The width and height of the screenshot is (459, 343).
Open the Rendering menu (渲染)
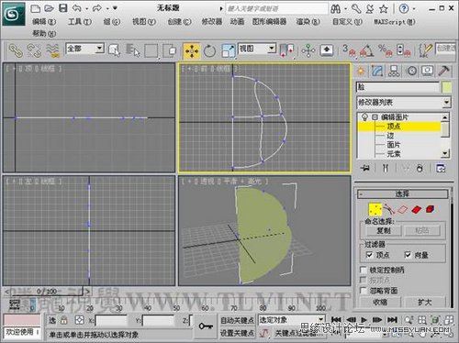tap(308, 22)
